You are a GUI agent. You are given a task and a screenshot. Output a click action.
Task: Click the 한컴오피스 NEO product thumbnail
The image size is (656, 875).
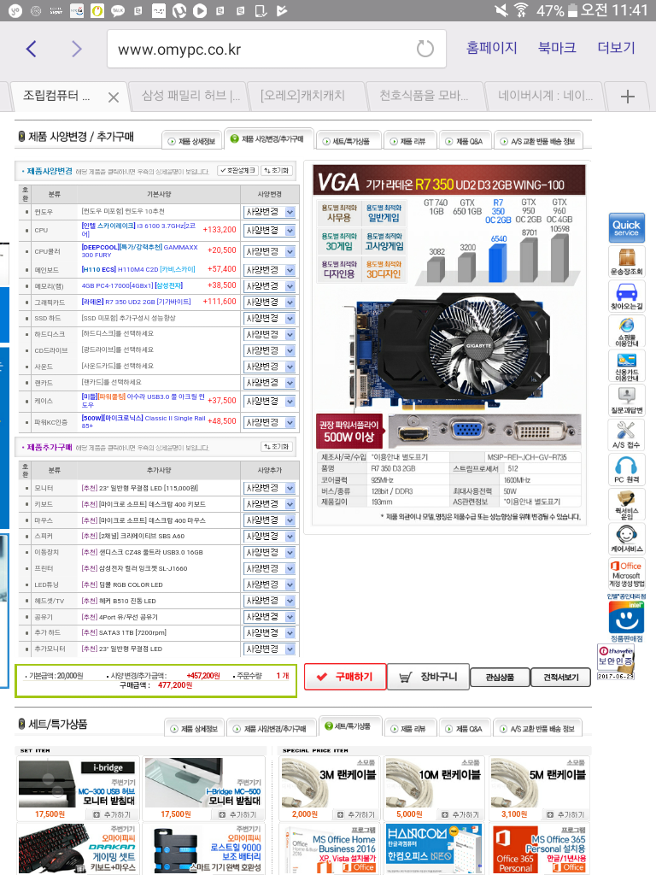(x=433, y=849)
